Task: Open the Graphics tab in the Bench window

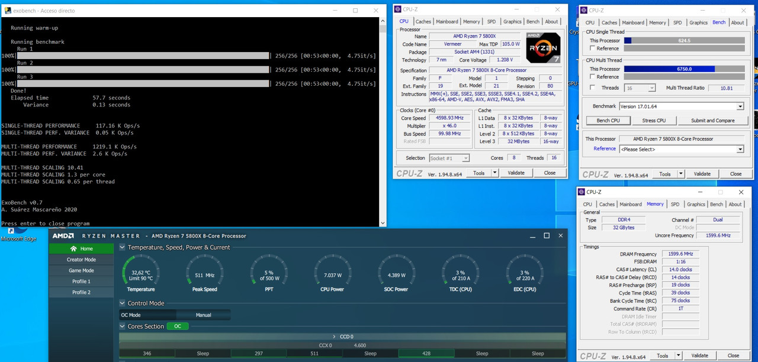Action: pyautogui.click(x=698, y=22)
